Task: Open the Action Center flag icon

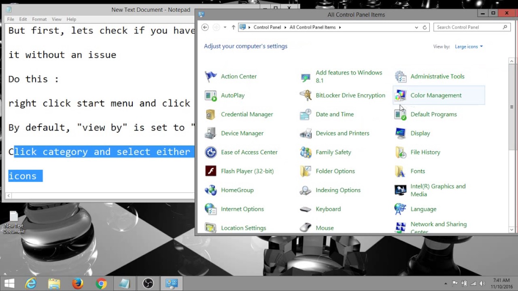Action: click(211, 76)
